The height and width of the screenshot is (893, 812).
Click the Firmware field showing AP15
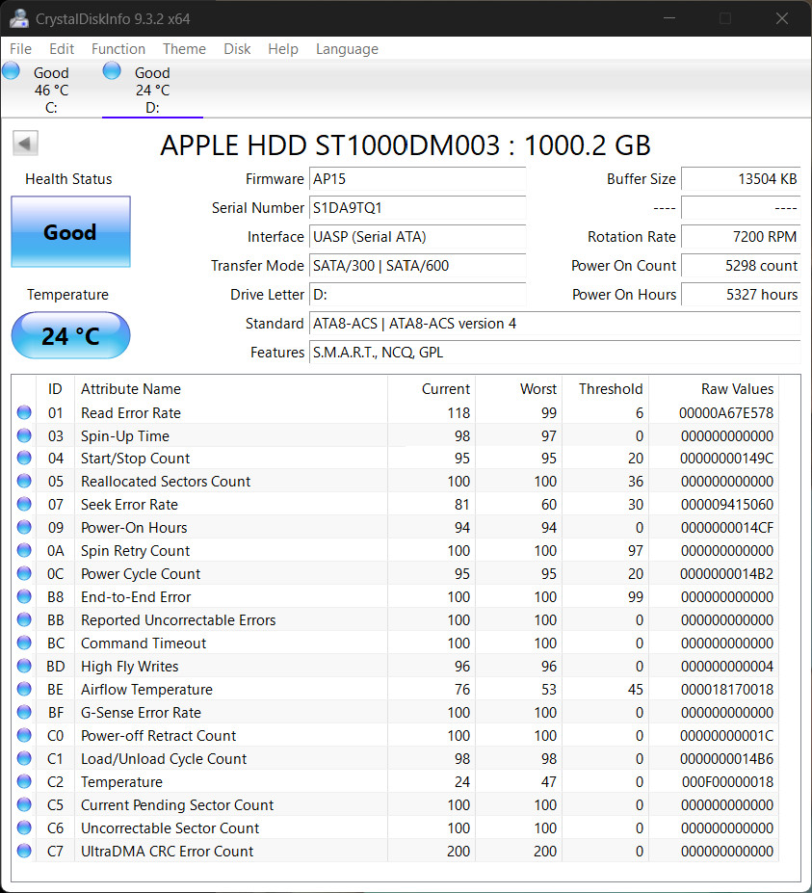[417, 179]
